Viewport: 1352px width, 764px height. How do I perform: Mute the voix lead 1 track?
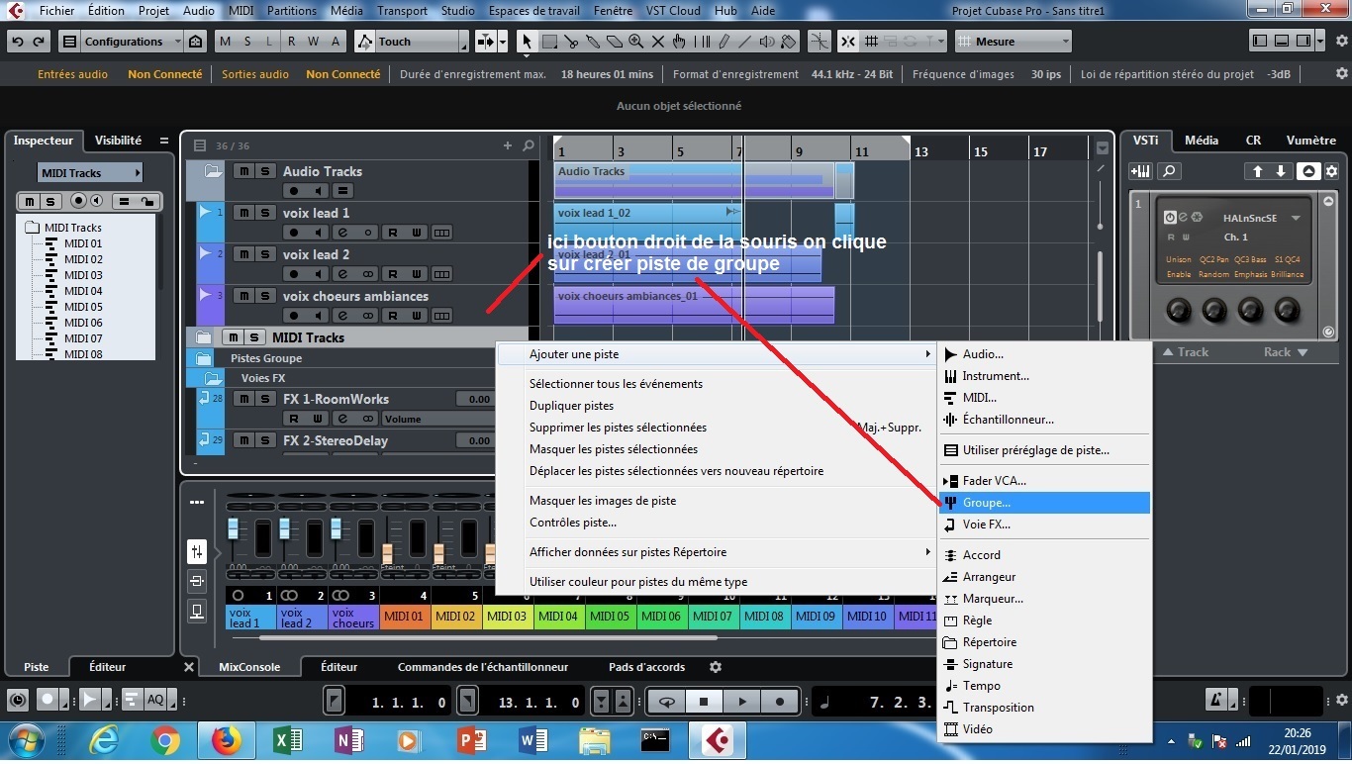click(x=244, y=213)
